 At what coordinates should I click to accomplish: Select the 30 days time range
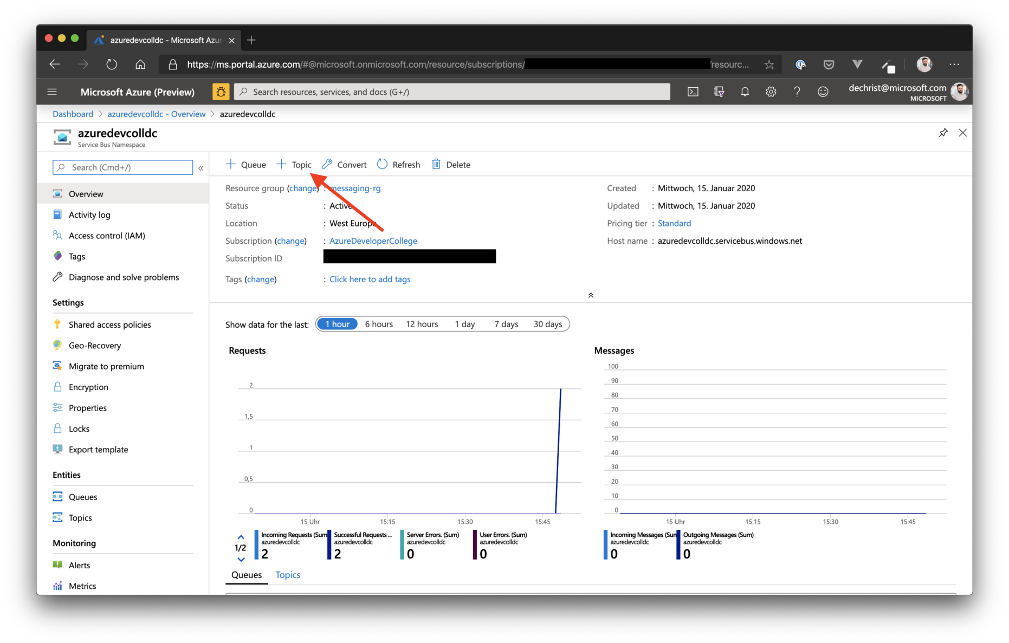coord(547,324)
